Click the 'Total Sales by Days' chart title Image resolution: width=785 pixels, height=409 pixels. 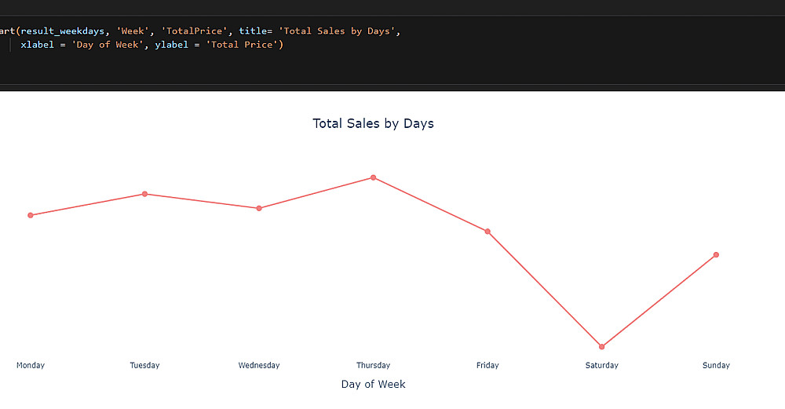pos(373,123)
